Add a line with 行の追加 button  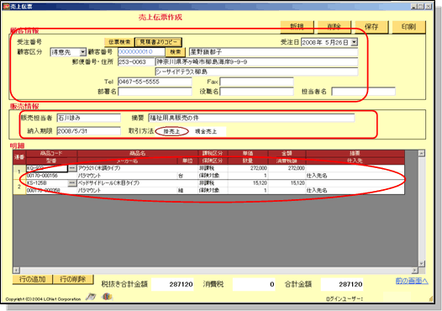click(33, 279)
